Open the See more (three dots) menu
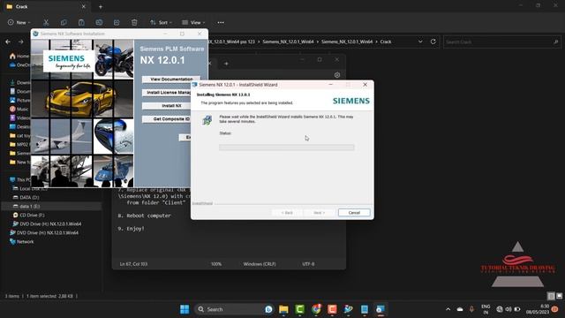565x318 pixels. [x=221, y=22]
